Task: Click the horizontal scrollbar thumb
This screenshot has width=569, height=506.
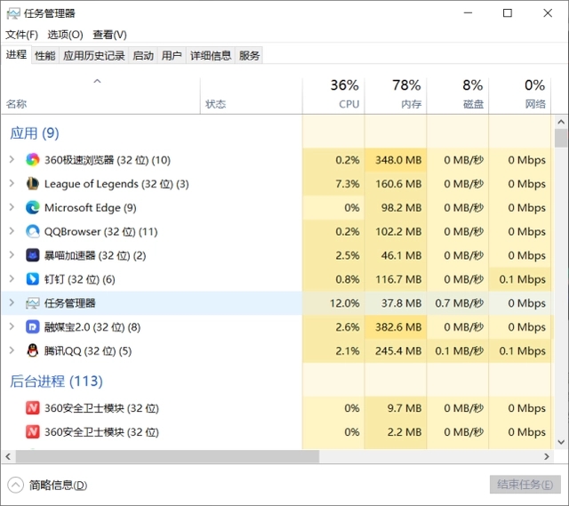Action: (x=167, y=456)
